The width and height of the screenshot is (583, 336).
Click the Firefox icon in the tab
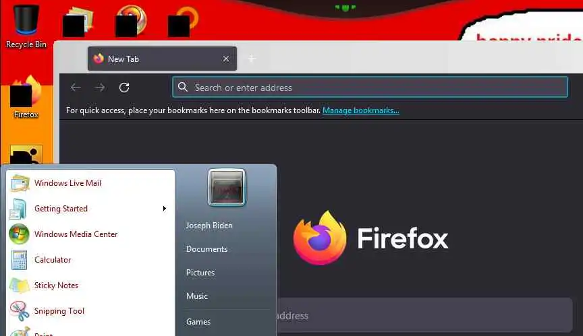[99, 59]
